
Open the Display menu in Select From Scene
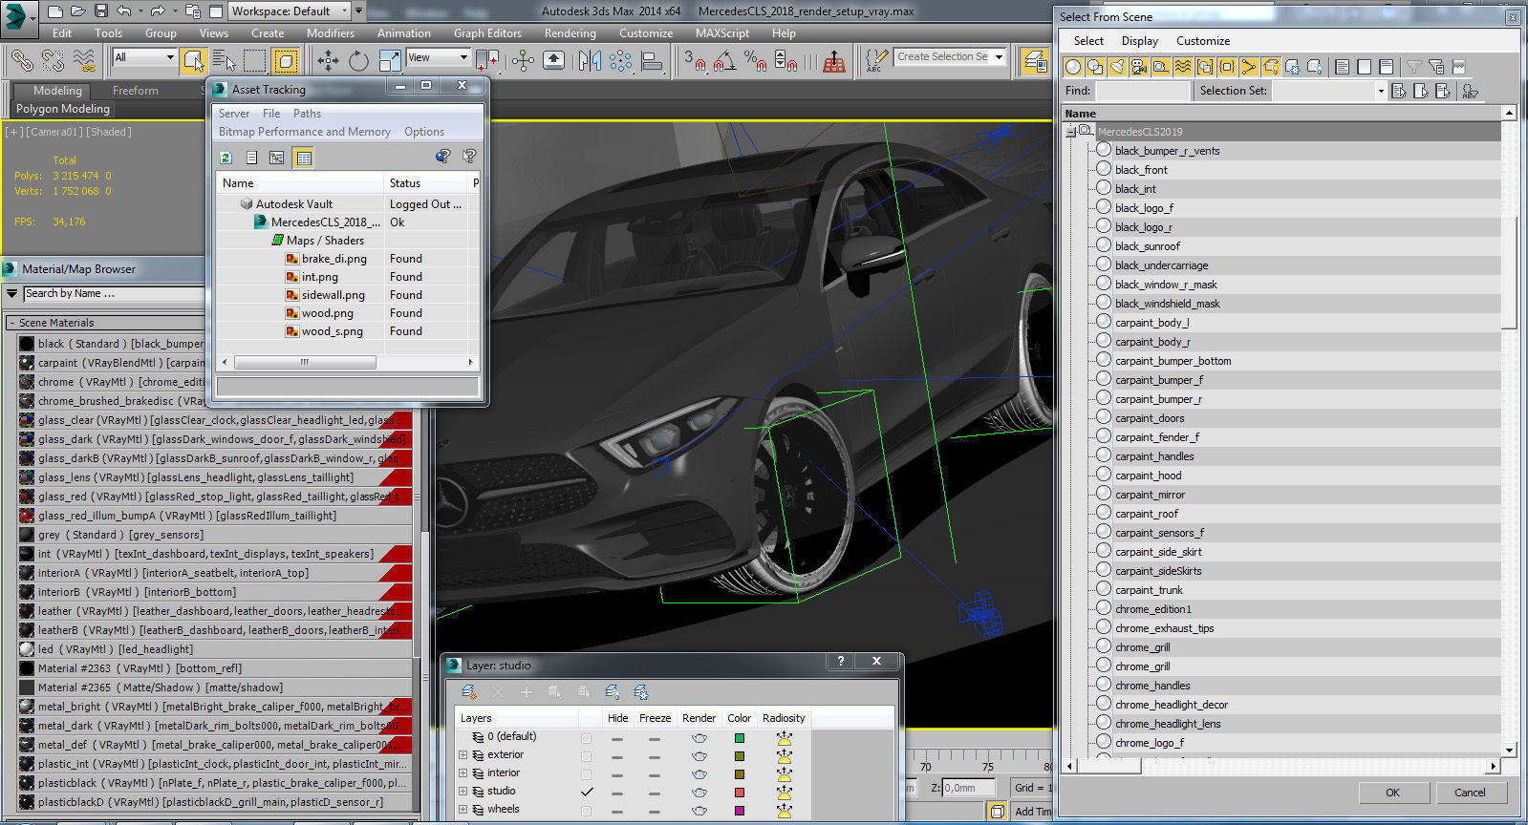[1139, 41]
